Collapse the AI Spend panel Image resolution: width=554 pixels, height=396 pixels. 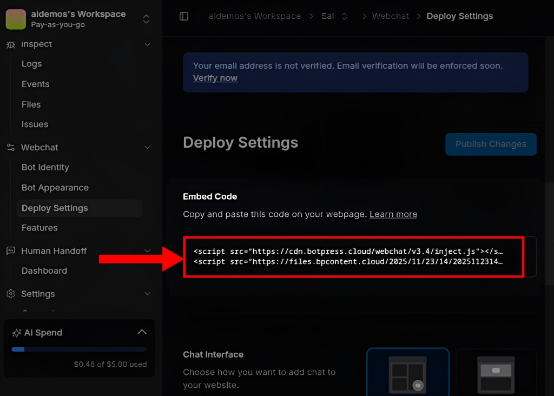[x=142, y=332]
